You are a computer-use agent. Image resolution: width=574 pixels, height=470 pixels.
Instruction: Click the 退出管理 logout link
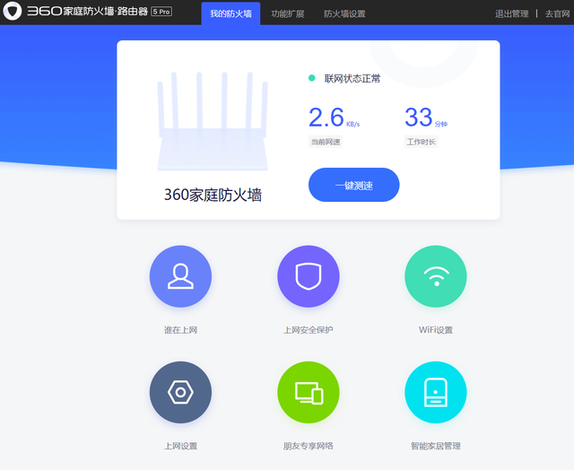click(512, 14)
